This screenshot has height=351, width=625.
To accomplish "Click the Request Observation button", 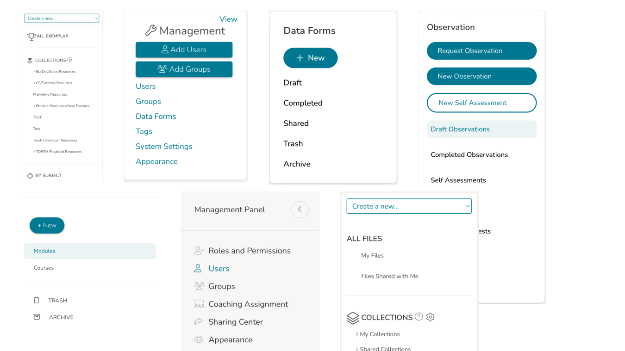I will pos(481,51).
